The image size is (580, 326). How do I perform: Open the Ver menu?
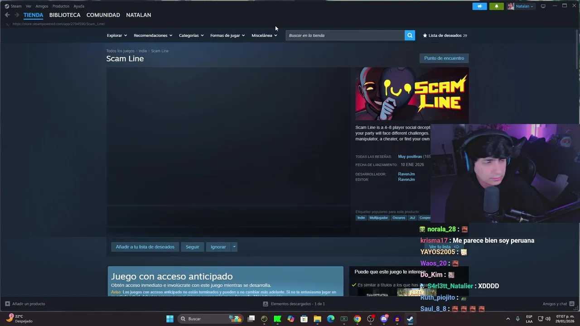29,6
